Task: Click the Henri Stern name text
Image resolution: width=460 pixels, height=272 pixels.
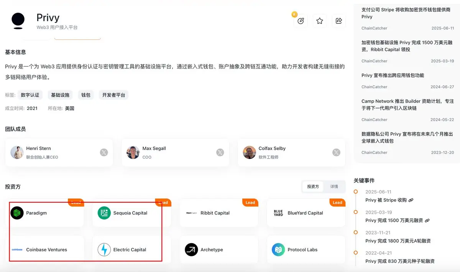Action: [x=38, y=148]
